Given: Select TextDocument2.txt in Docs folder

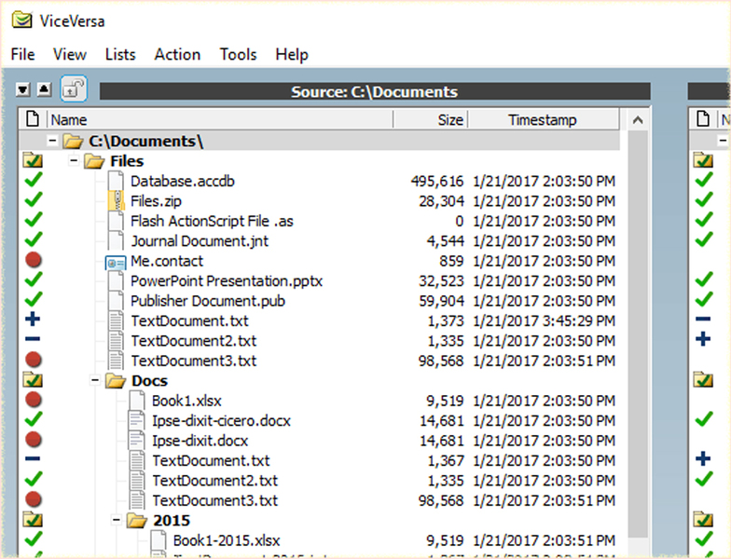Looking at the screenshot, I should point(214,481).
